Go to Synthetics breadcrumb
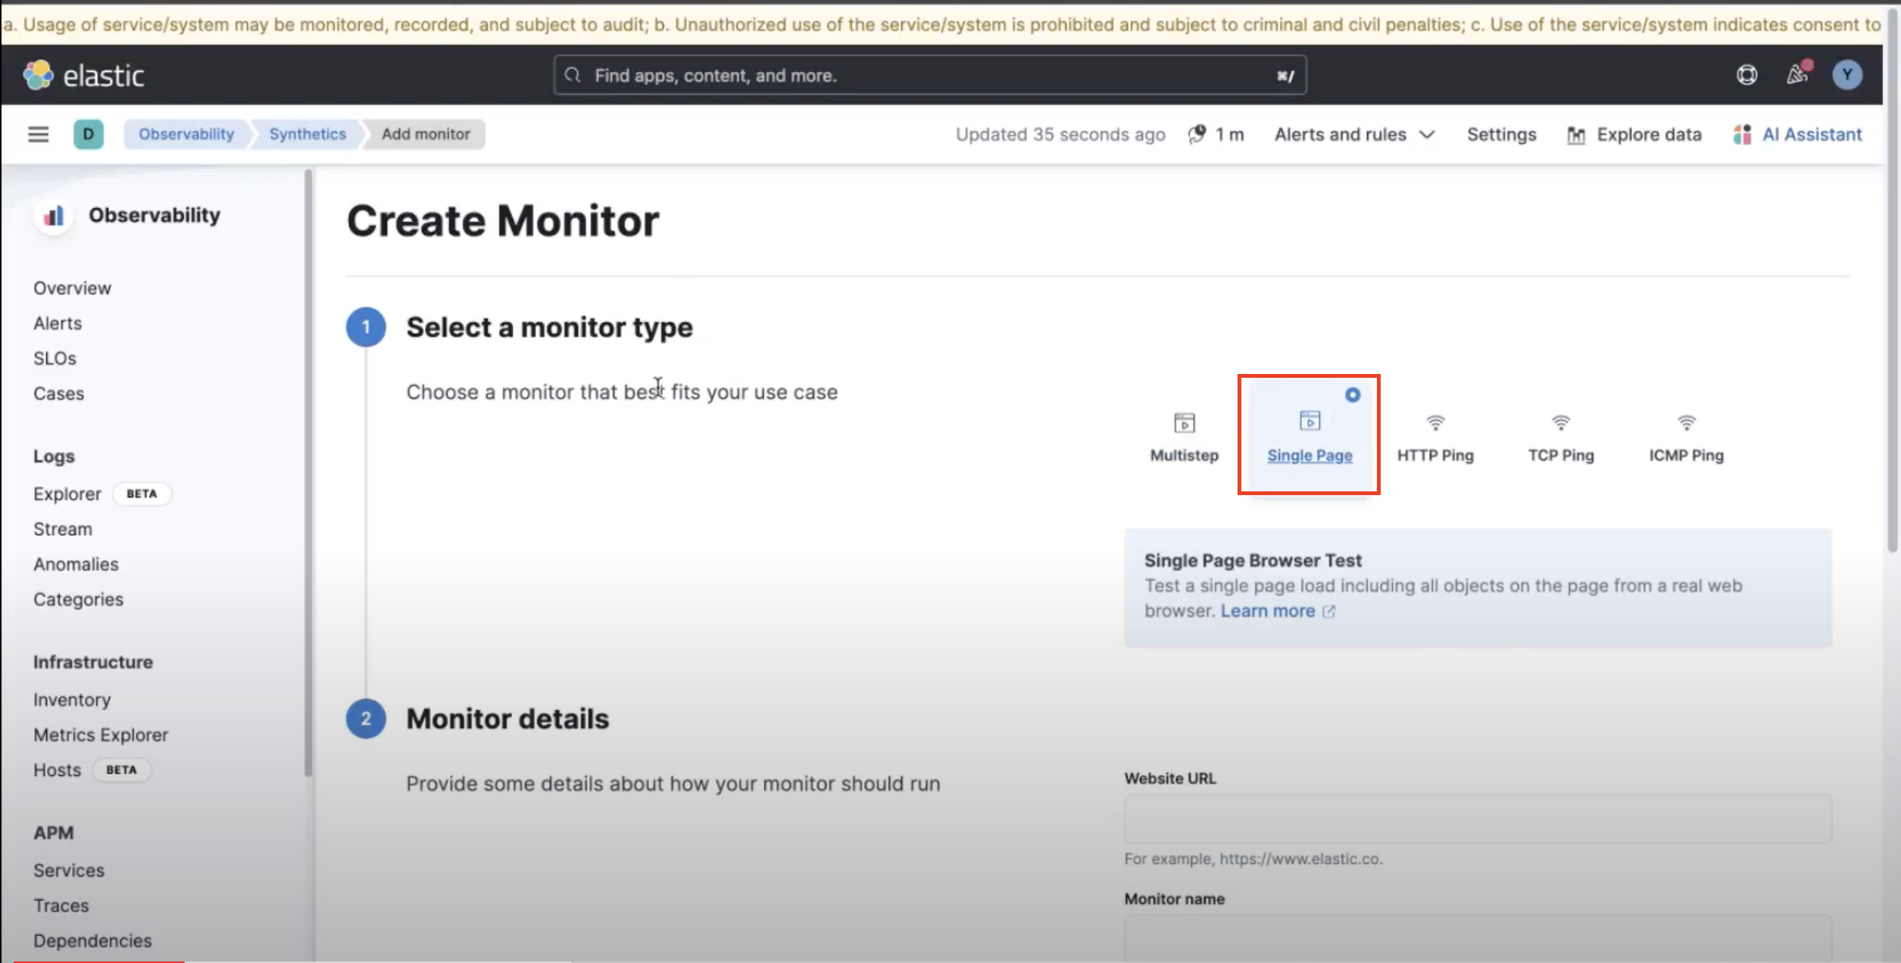 [307, 134]
